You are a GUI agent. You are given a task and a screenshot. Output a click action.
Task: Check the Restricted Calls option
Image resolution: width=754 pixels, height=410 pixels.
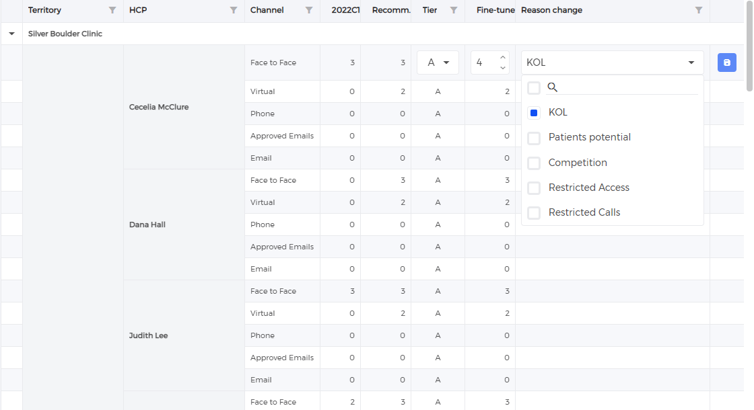point(534,212)
